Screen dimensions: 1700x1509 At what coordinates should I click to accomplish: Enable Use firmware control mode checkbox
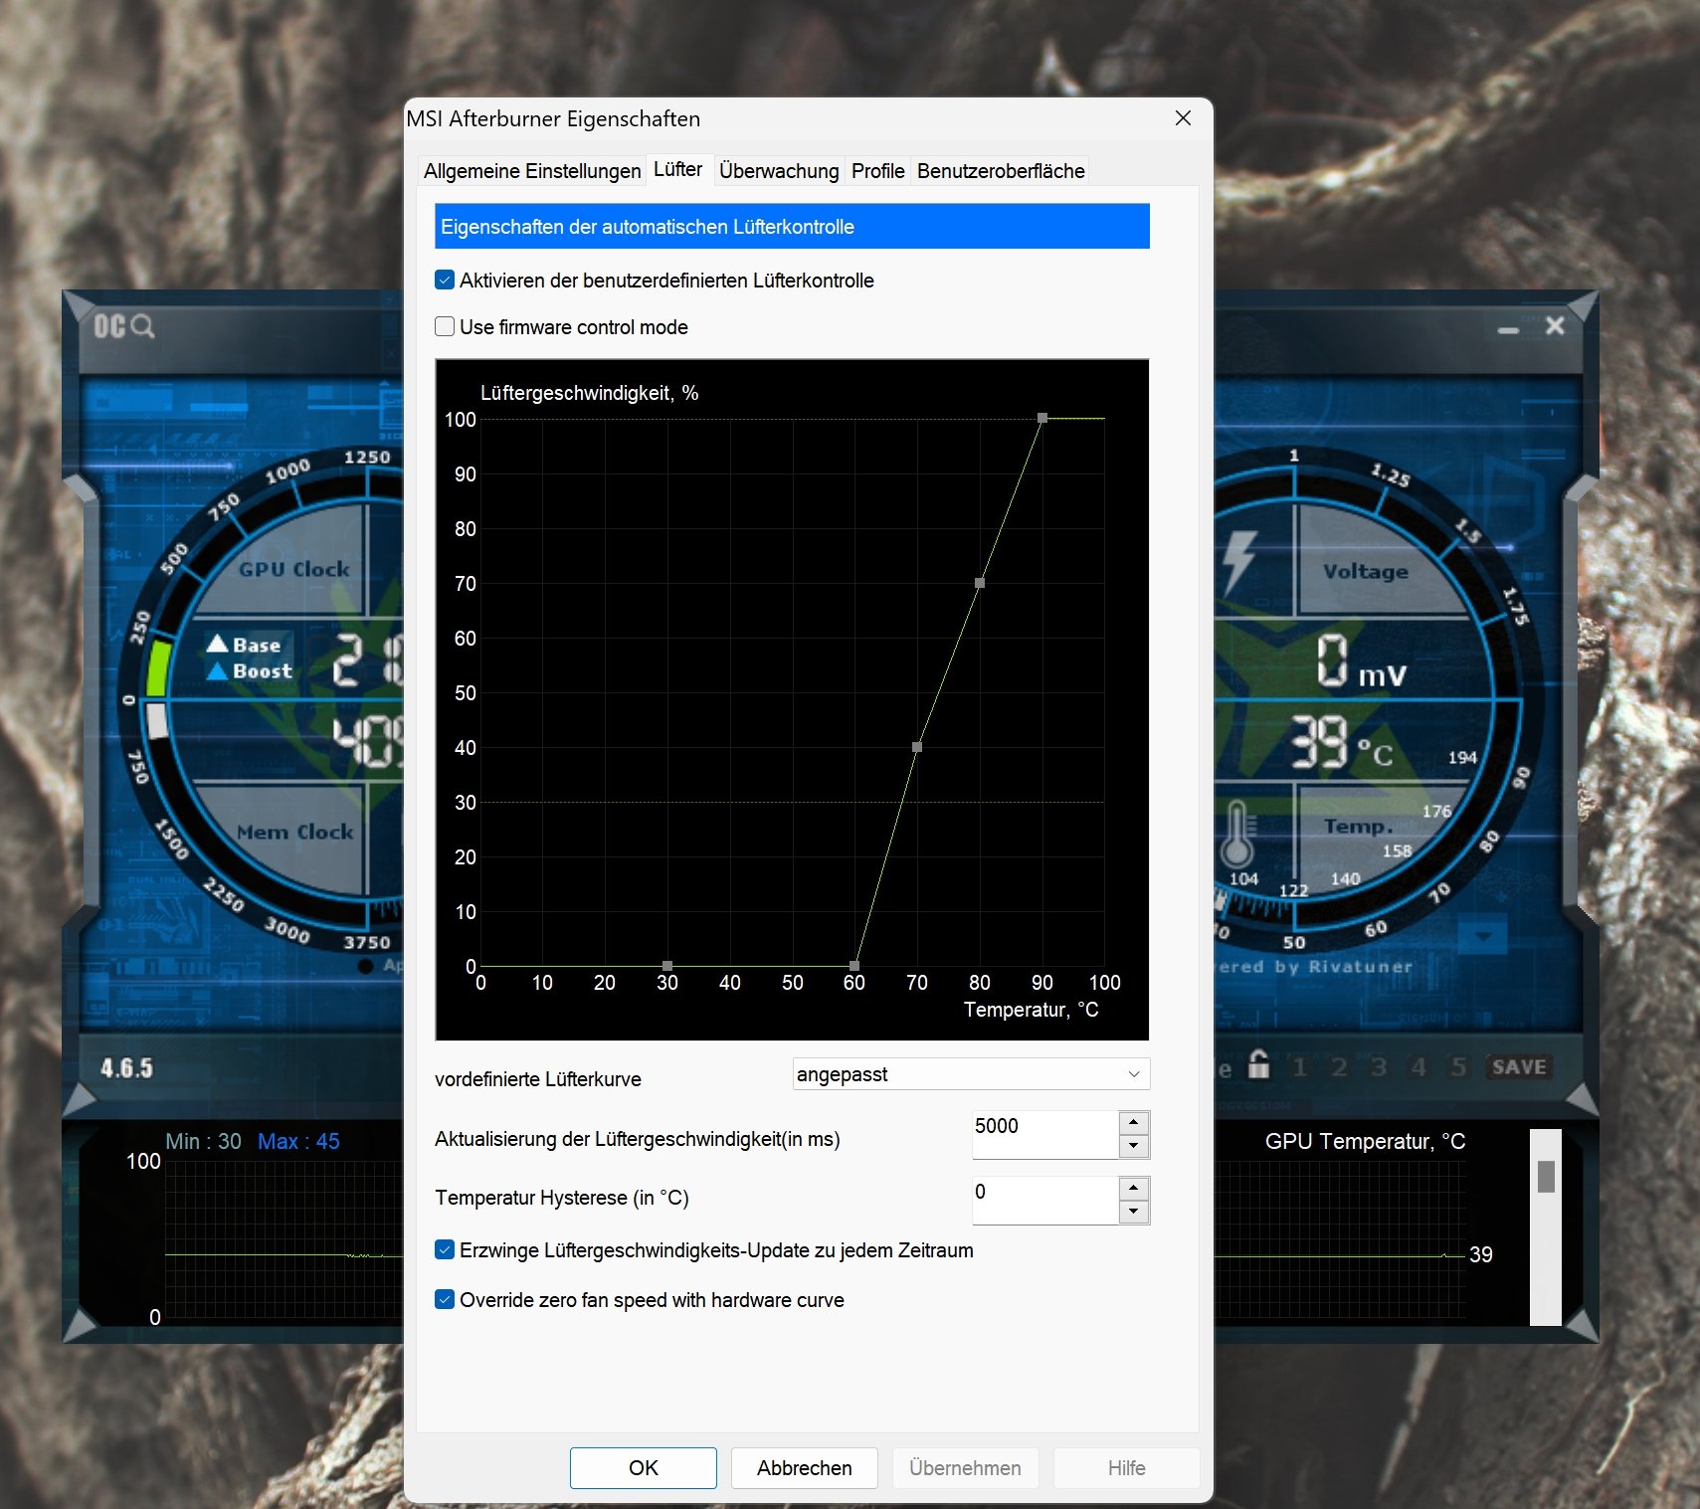coord(445,326)
